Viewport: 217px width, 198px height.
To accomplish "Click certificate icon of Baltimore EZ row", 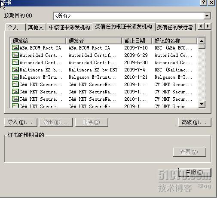I will pyautogui.click(x=15, y=70).
